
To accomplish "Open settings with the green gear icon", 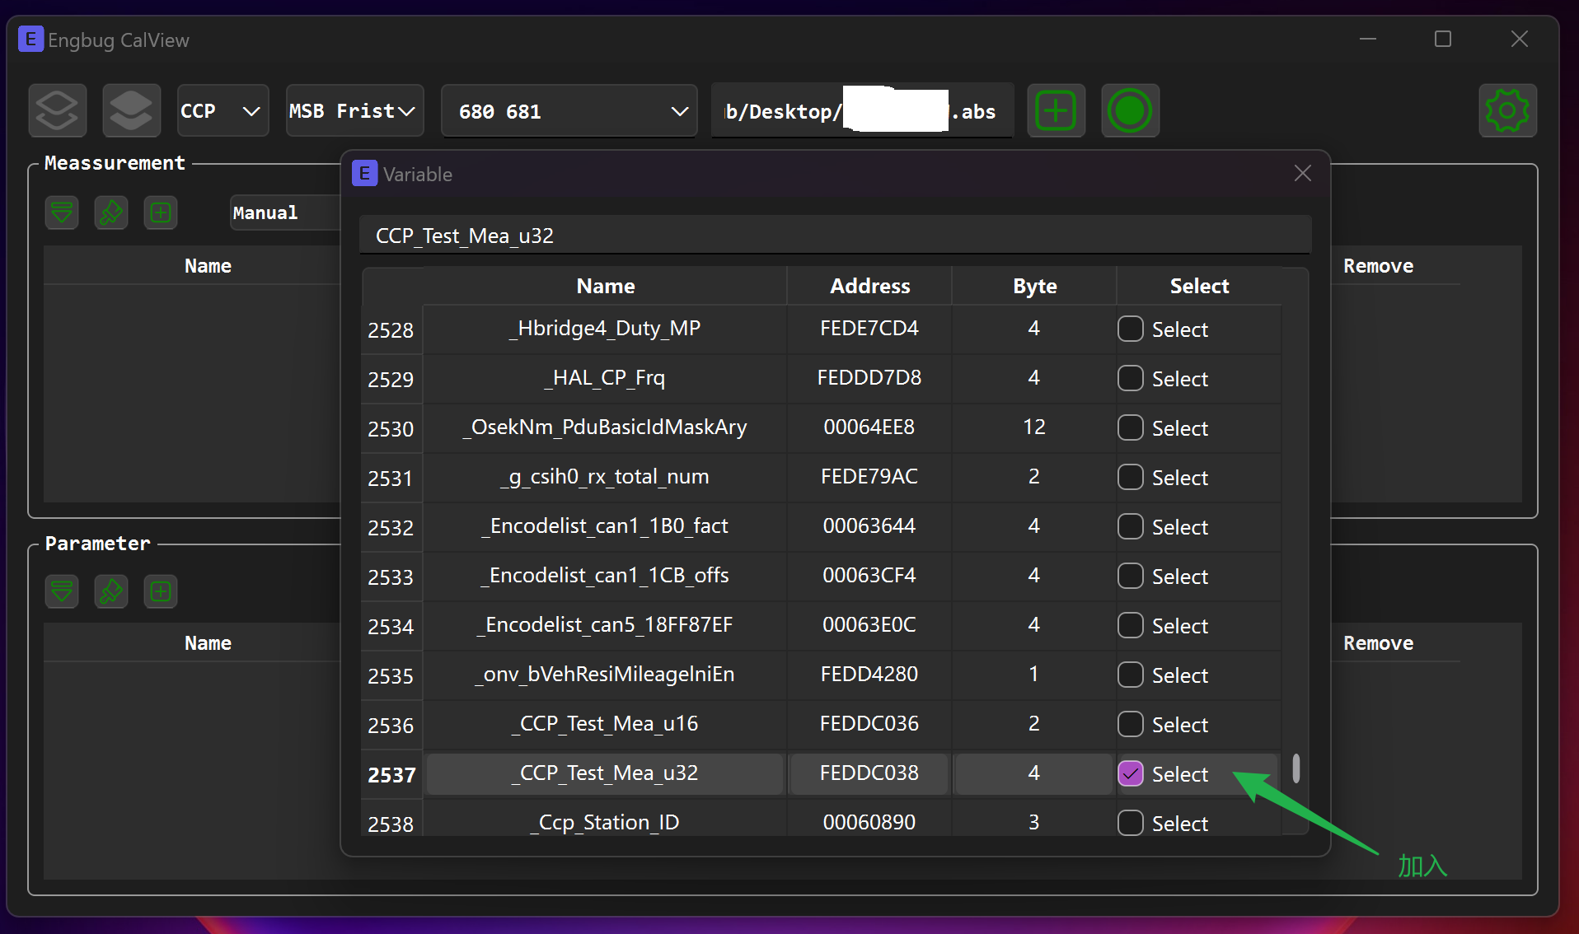I will [x=1506, y=110].
